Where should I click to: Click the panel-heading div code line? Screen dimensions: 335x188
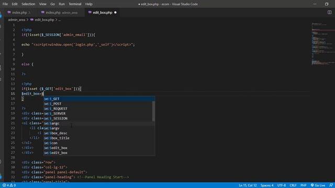(75, 177)
